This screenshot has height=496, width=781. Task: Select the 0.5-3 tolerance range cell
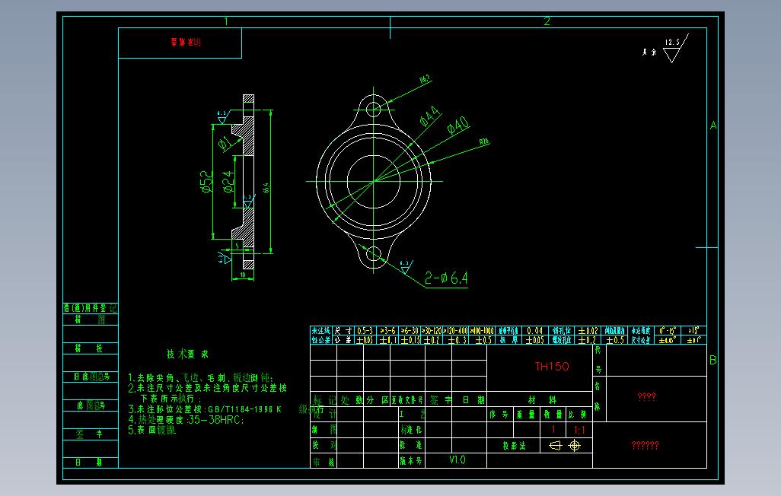[365, 331]
